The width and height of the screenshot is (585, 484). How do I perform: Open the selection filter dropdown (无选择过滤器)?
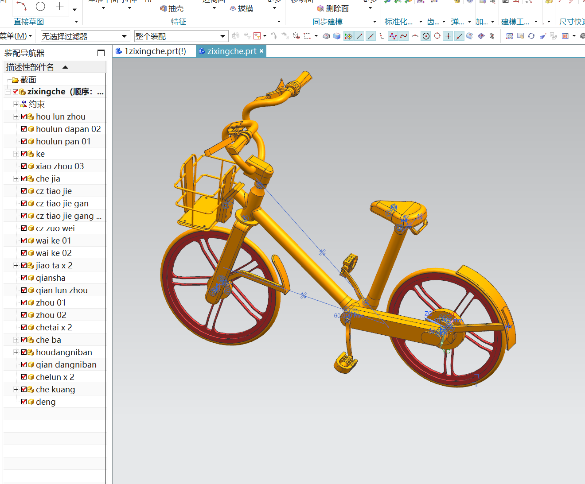tap(84, 36)
